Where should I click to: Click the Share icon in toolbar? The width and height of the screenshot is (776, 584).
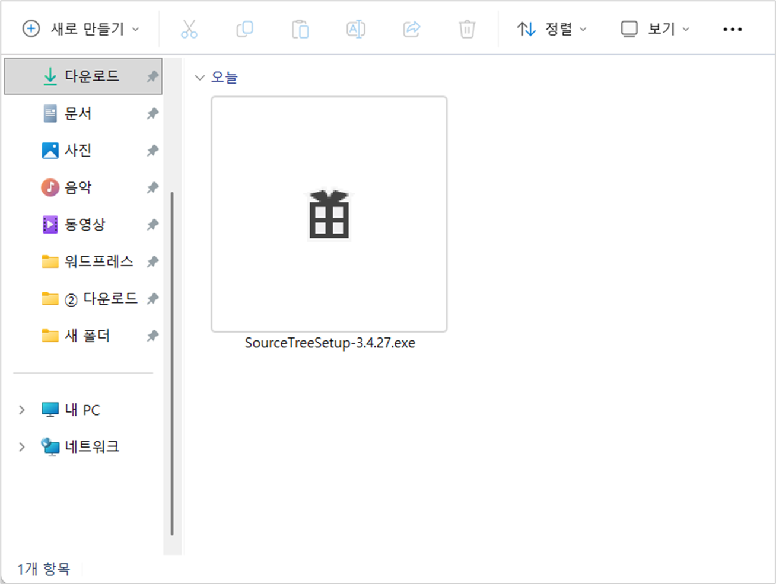click(x=412, y=28)
